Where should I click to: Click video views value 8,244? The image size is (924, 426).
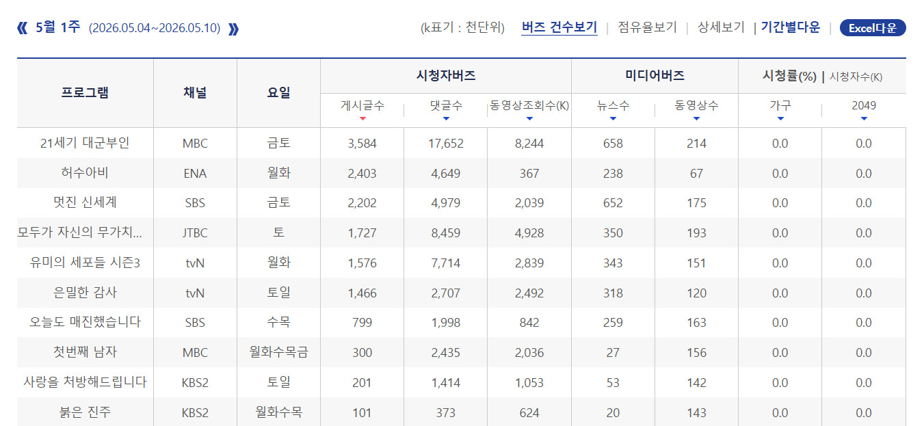(x=529, y=144)
